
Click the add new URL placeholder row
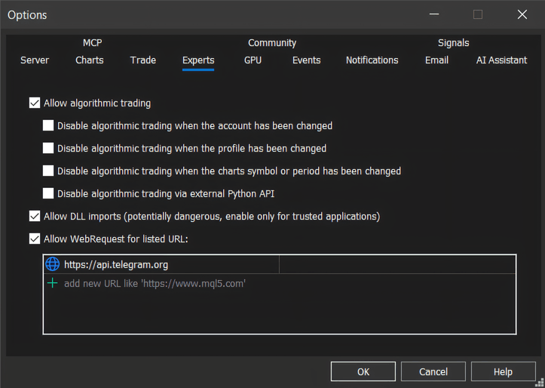click(280, 283)
